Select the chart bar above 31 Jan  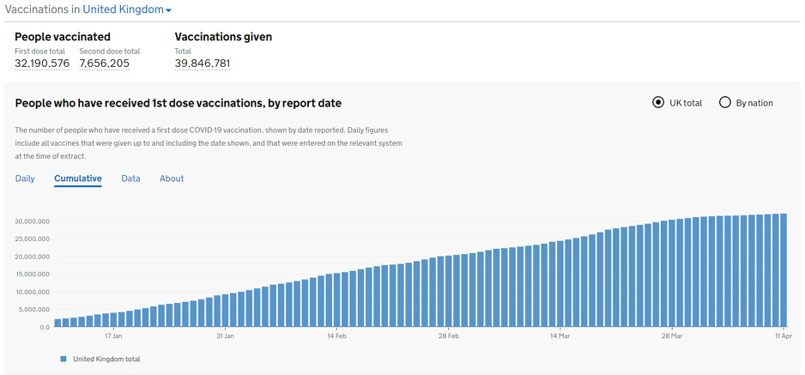pyautogui.click(x=227, y=311)
